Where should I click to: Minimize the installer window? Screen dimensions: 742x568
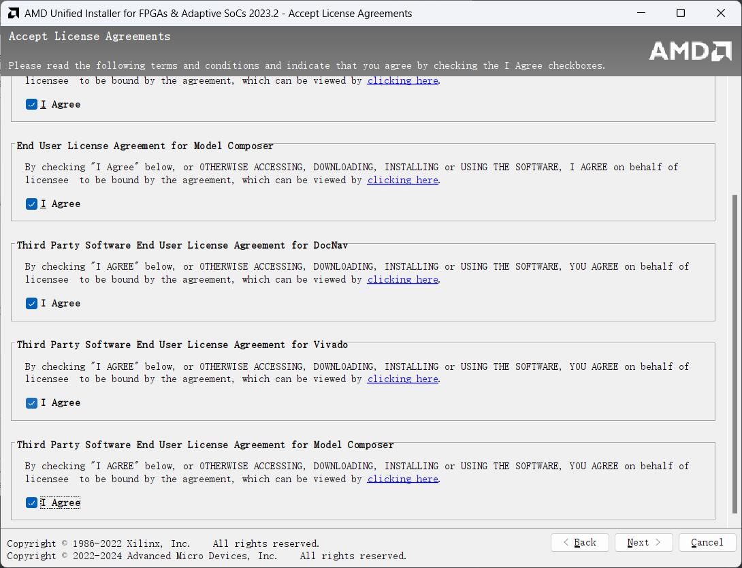pyautogui.click(x=641, y=13)
